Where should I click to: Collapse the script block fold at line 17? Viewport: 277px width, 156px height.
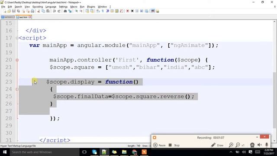click(17, 38)
